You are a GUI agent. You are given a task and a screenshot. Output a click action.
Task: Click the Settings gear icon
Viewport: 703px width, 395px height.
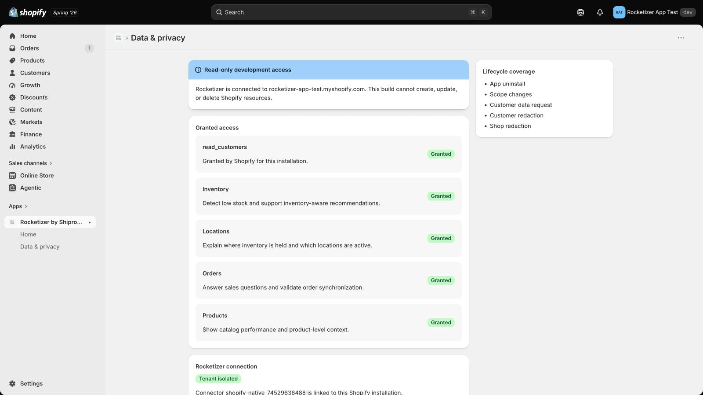pyautogui.click(x=12, y=384)
